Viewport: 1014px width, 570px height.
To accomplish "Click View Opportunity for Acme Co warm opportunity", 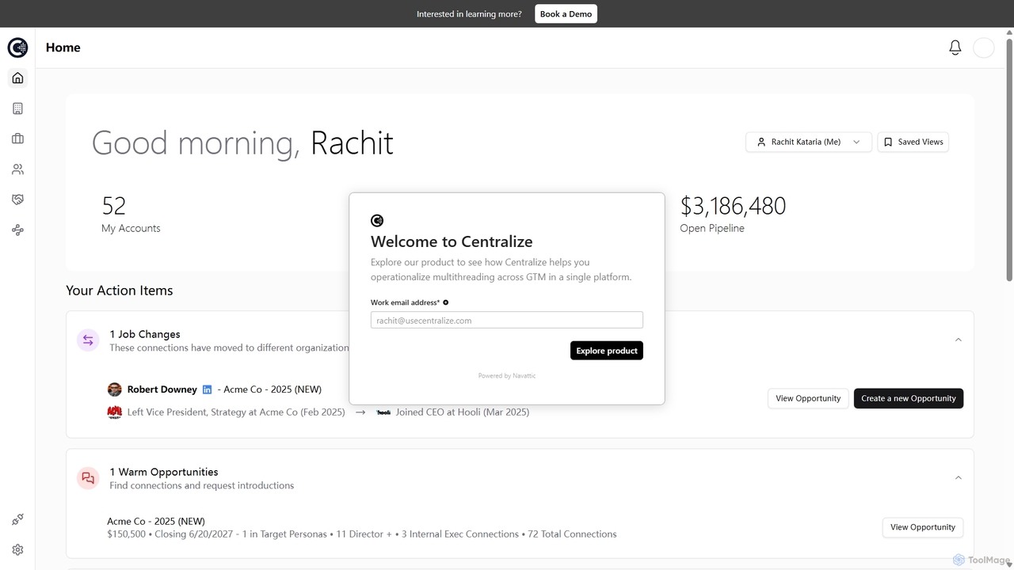I will pyautogui.click(x=923, y=527).
